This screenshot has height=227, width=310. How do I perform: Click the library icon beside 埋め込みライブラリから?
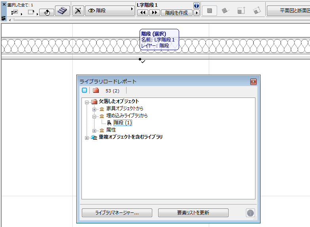click(x=102, y=116)
